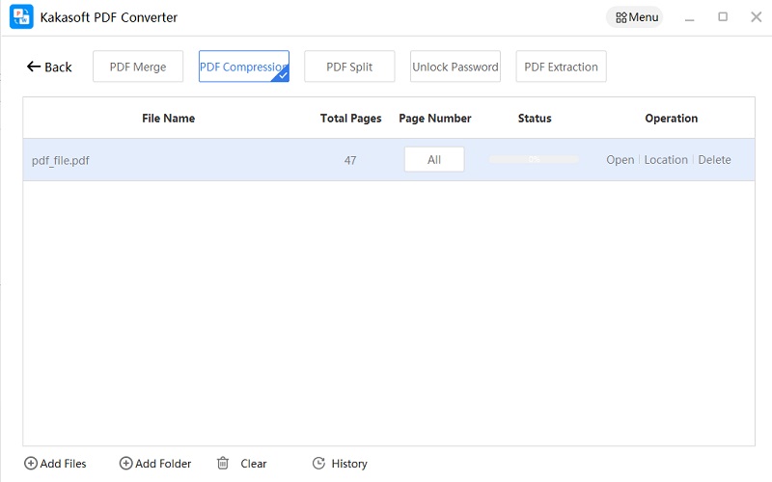Close the Kakasoft PDF Converter window
Viewport: 772px width, 482px height.
pyautogui.click(x=757, y=17)
